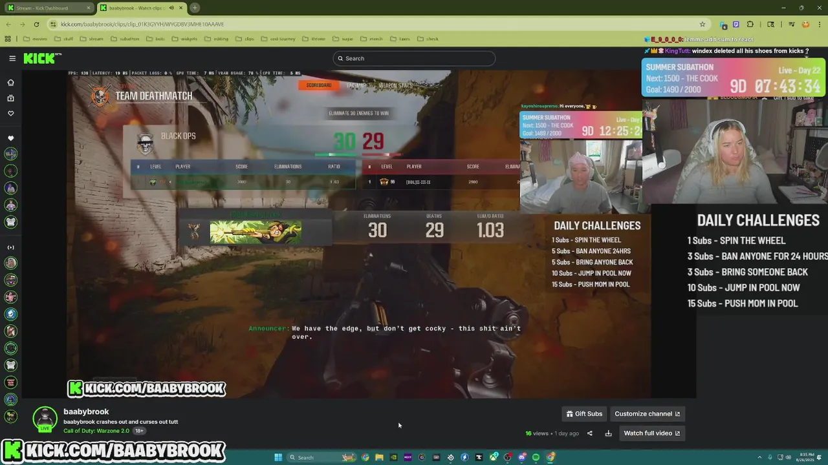Screen dimensions: 828x465
Task: Reload the current page
Action: (x=36, y=24)
